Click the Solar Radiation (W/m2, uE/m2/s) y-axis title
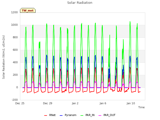Image resolution: width=160 pixels, height=120 pixels. (3, 57)
